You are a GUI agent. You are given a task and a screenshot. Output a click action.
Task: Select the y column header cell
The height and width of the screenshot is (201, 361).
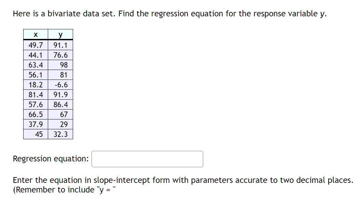click(x=60, y=34)
